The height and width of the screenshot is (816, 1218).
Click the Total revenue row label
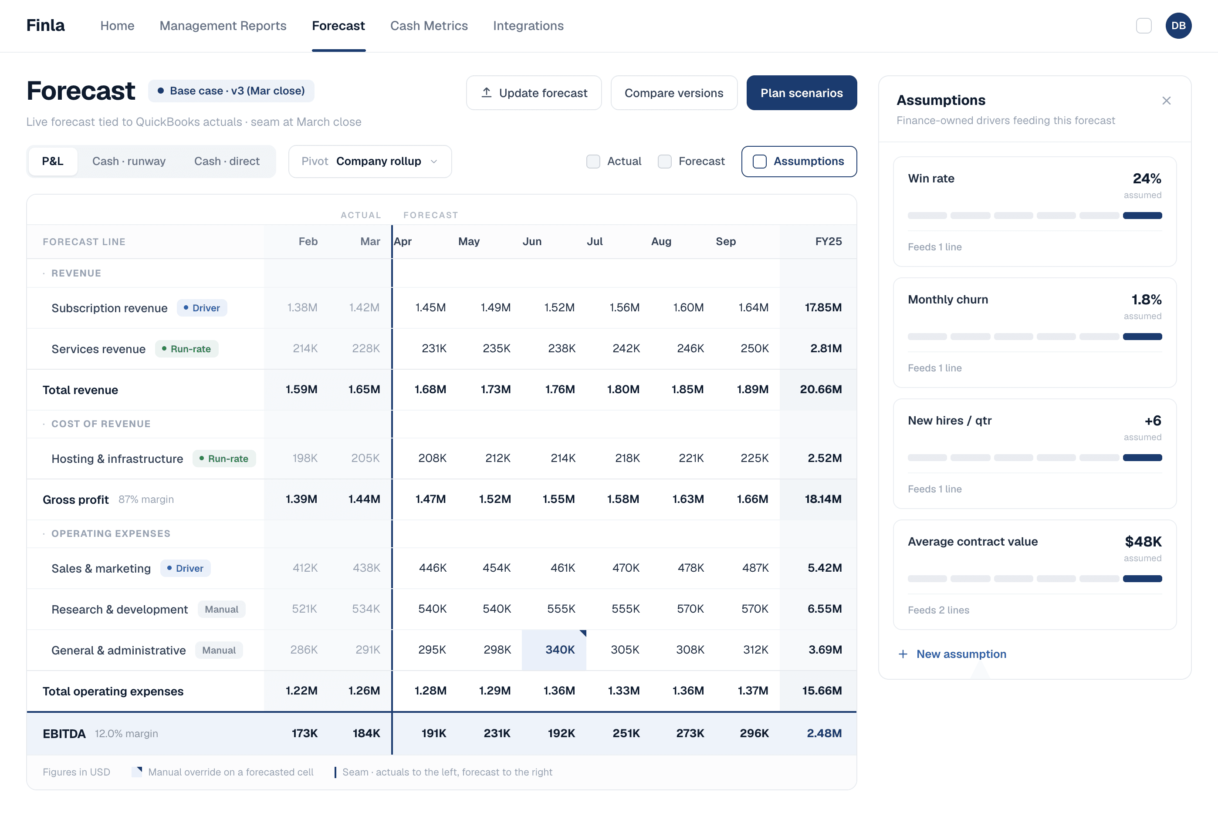(80, 390)
